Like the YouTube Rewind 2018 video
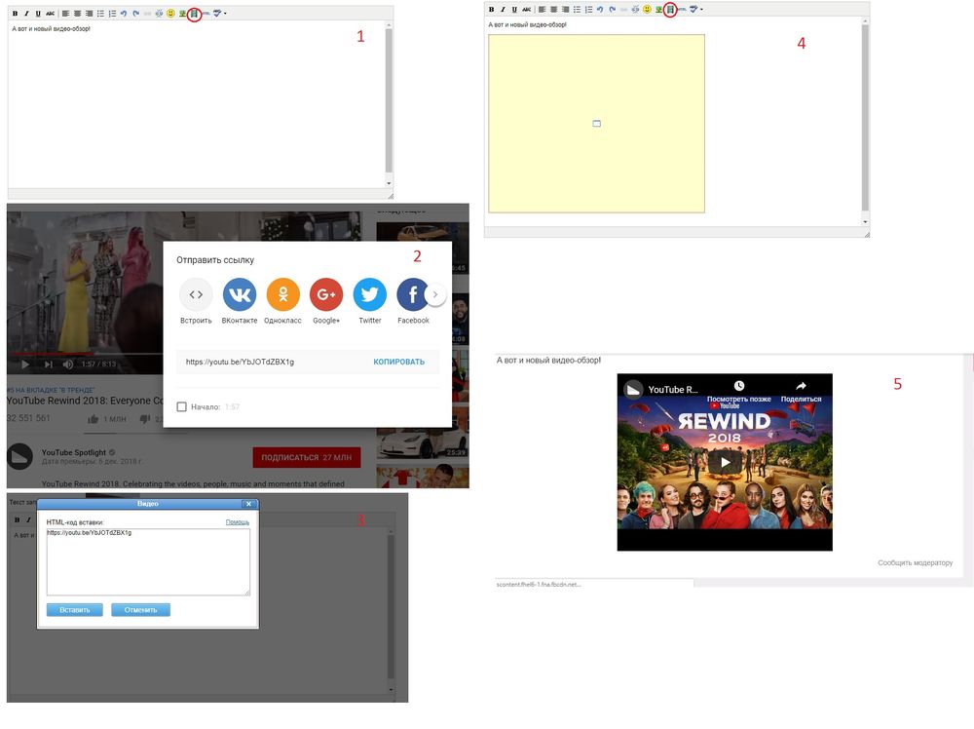The image size is (974, 729). pyautogui.click(x=94, y=419)
